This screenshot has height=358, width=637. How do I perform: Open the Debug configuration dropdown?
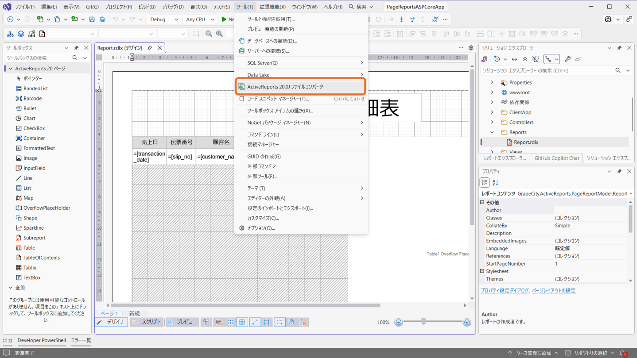[x=164, y=19]
